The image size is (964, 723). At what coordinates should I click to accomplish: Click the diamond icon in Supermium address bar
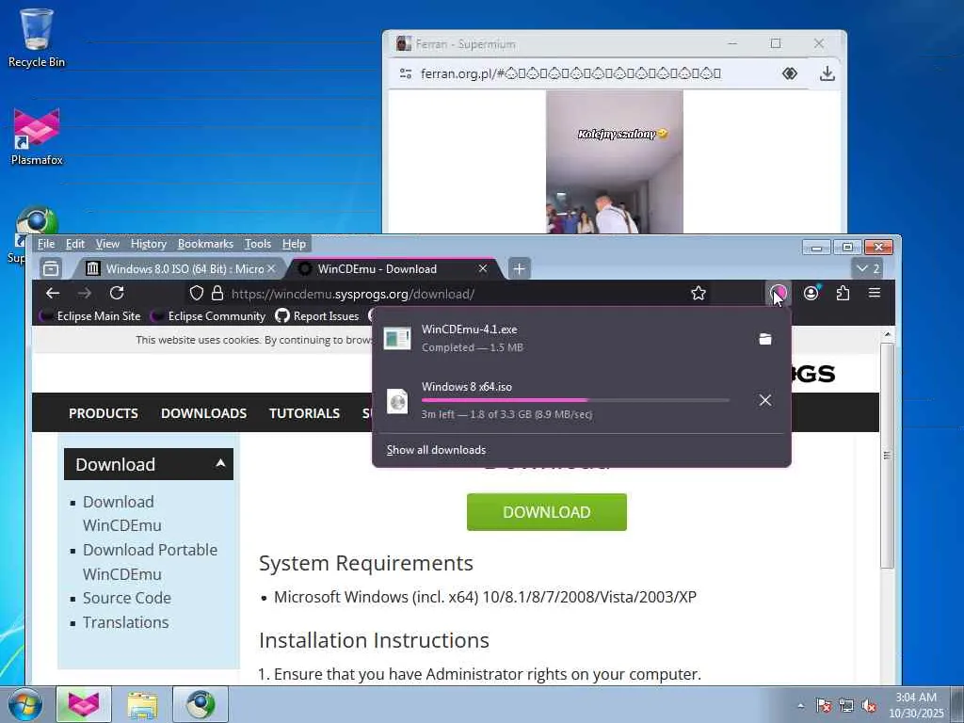tap(790, 73)
